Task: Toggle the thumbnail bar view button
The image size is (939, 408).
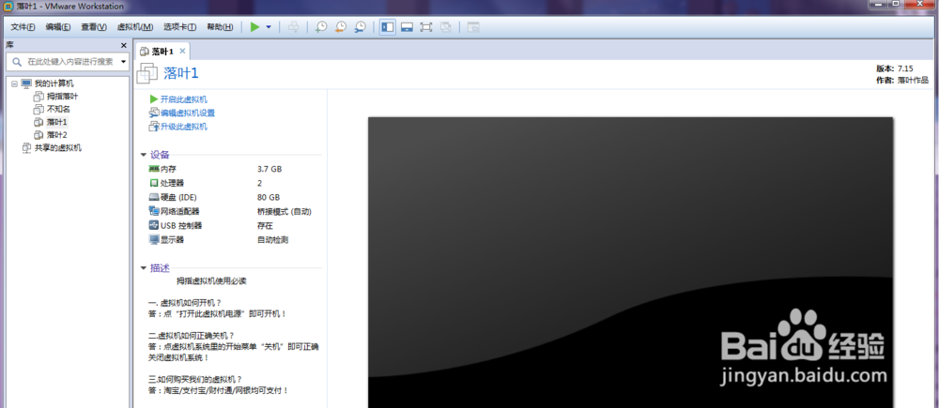Action: pyautogui.click(x=408, y=27)
